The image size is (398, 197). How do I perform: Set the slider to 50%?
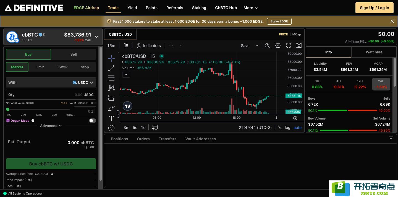(x=39, y=115)
